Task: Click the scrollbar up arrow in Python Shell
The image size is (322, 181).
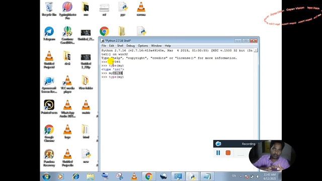Action: [256, 50]
